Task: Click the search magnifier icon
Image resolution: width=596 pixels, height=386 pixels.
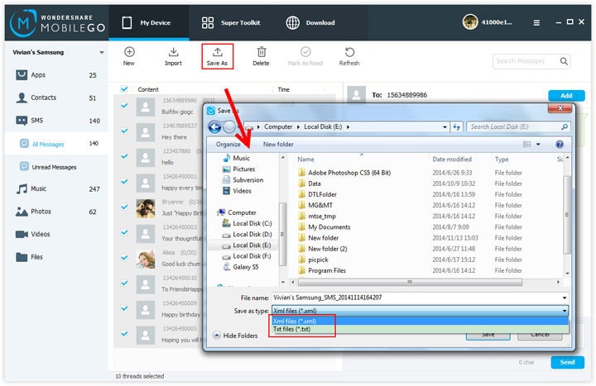Action: tap(564, 61)
